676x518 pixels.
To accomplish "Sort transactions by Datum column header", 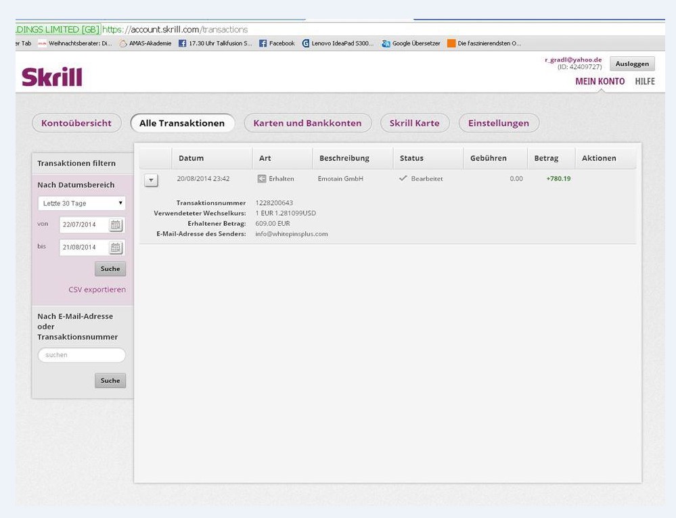I will click(191, 158).
